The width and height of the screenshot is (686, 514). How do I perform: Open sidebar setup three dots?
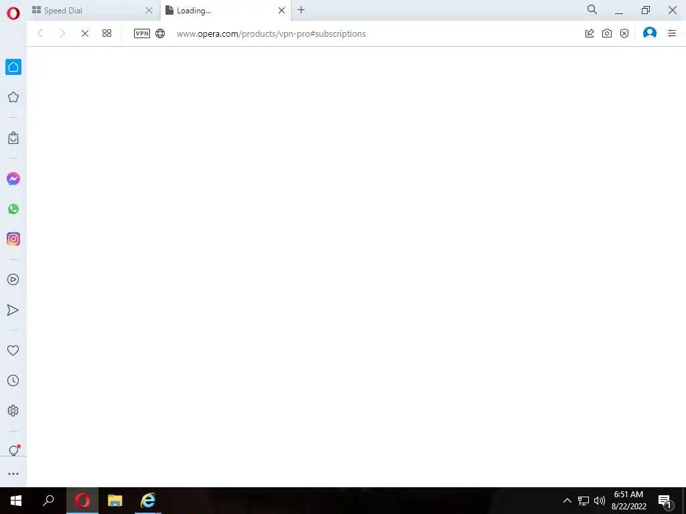click(13, 474)
